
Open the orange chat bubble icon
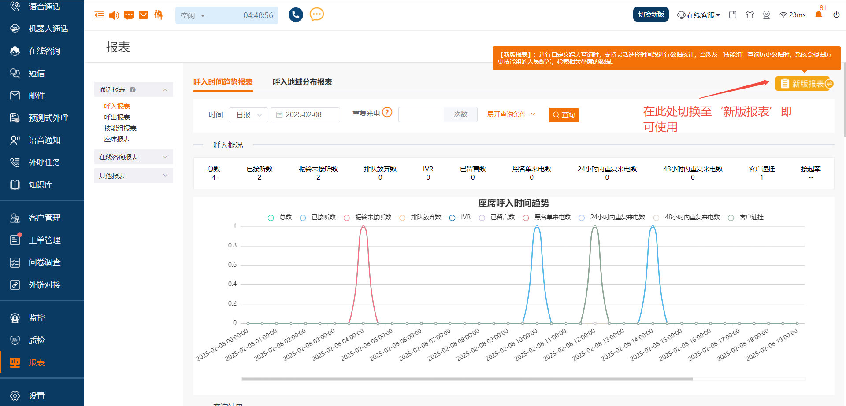[316, 15]
